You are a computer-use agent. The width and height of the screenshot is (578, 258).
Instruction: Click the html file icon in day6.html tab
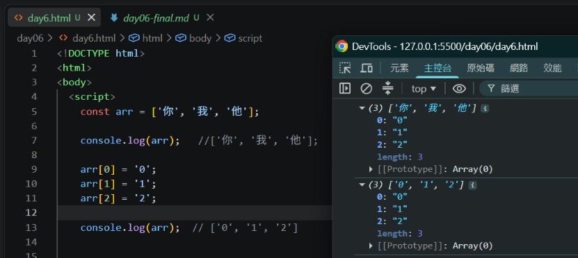click(x=18, y=17)
